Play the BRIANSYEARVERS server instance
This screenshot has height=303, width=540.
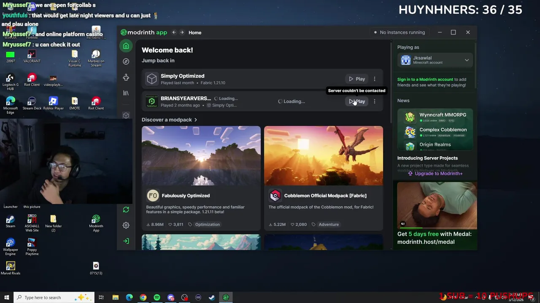(357, 101)
